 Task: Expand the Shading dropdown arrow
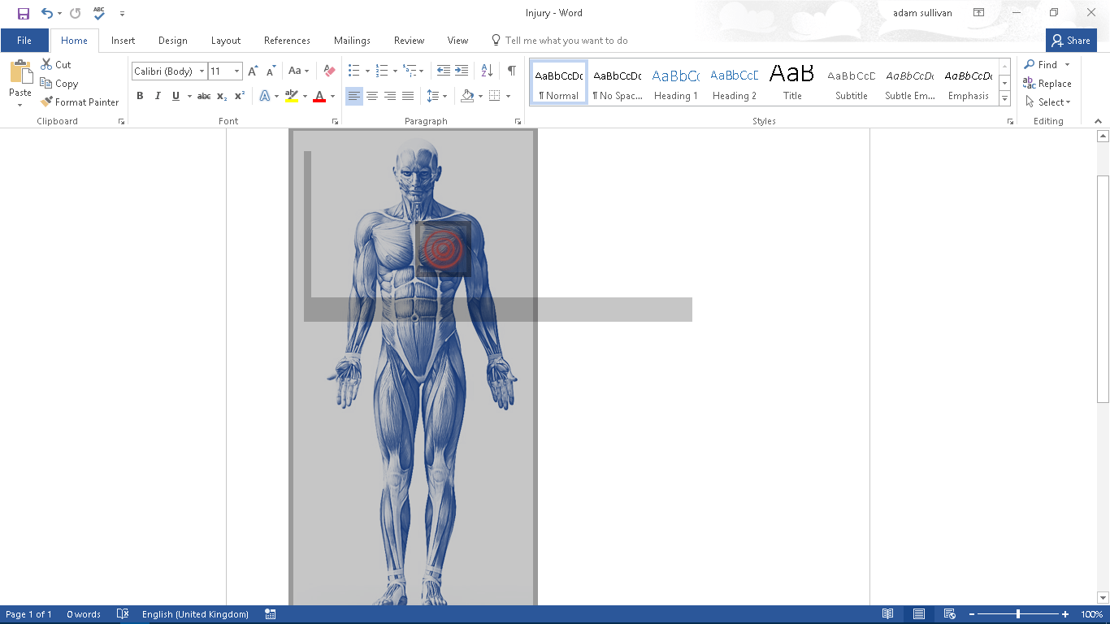(479, 96)
